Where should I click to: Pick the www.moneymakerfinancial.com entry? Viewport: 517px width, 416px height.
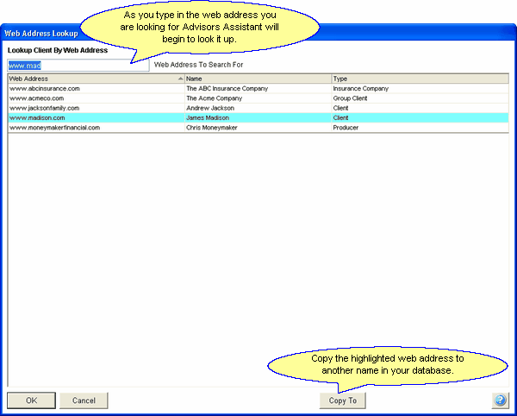click(x=54, y=127)
